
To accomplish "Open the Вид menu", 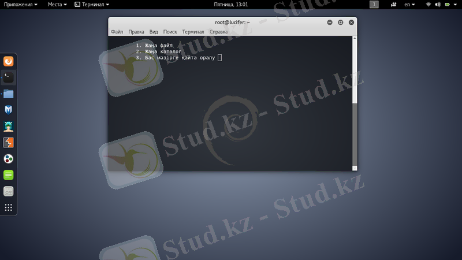I will [x=154, y=32].
